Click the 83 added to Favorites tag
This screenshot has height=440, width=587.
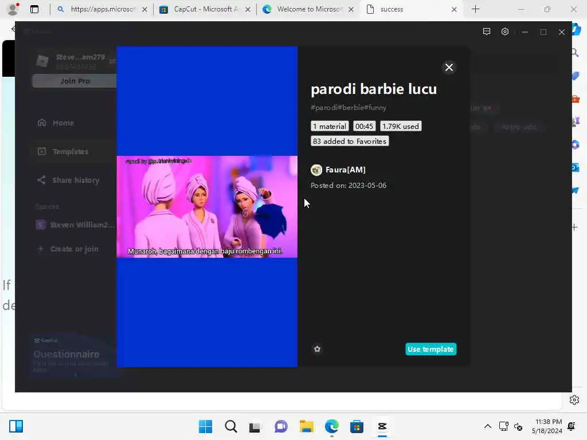tap(350, 142)
